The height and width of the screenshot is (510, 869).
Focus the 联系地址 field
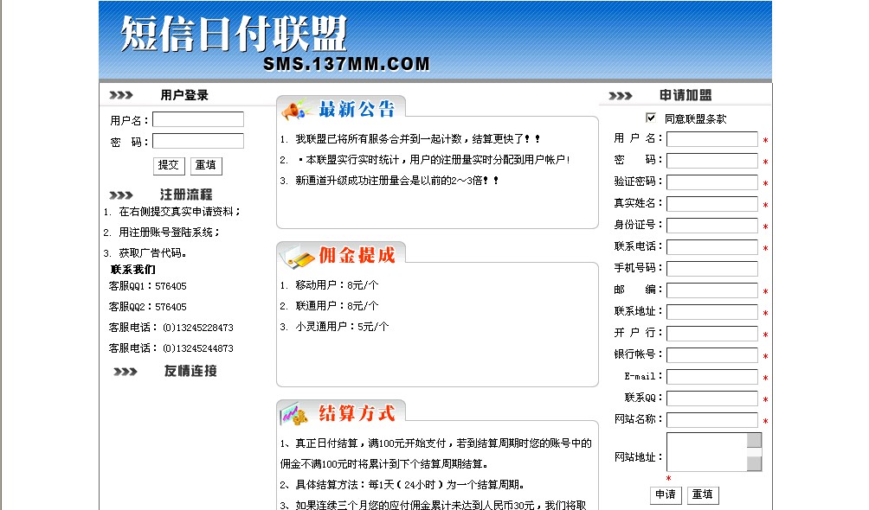pyautogui.click(x=711, y=312)
